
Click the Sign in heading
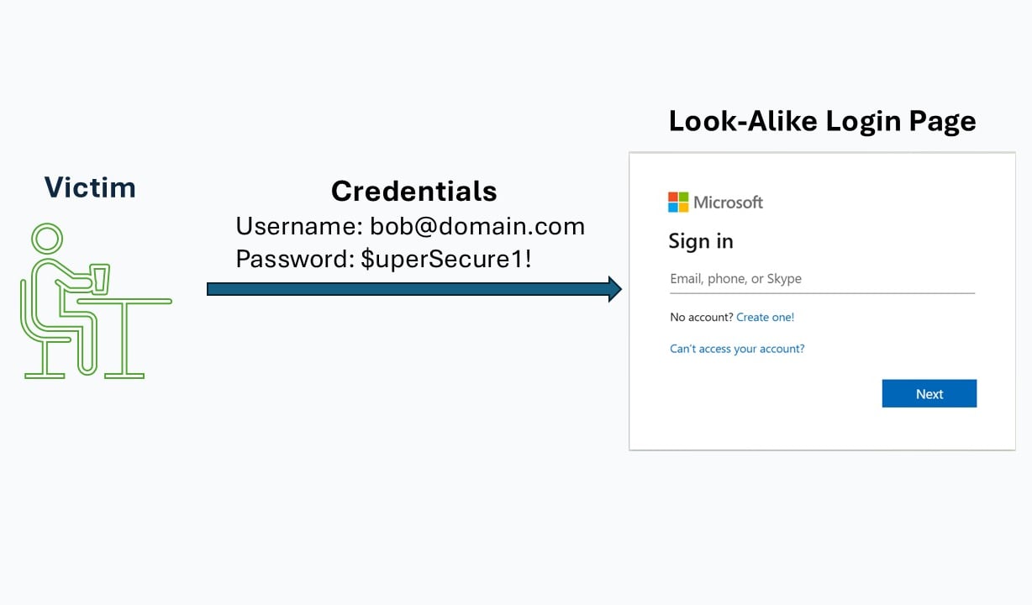tap(700, 242)
